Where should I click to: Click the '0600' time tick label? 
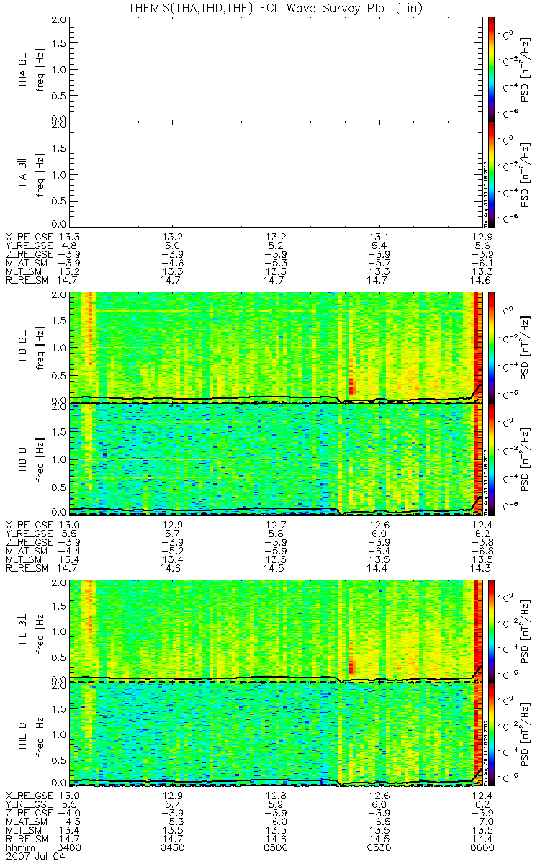[482, 847]
